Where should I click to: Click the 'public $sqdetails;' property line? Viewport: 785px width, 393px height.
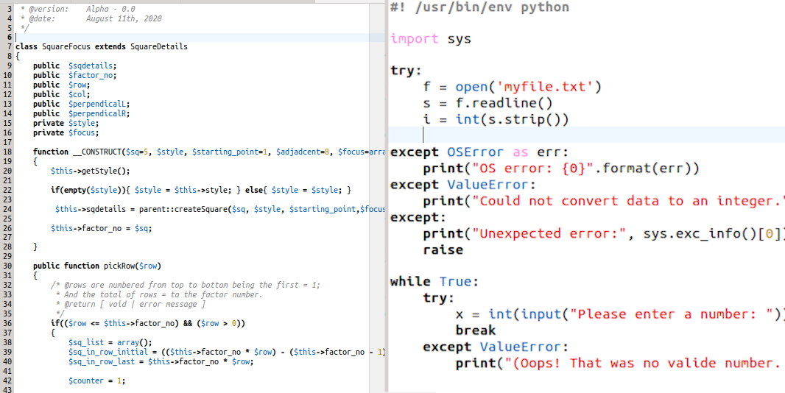pos(75,65)
